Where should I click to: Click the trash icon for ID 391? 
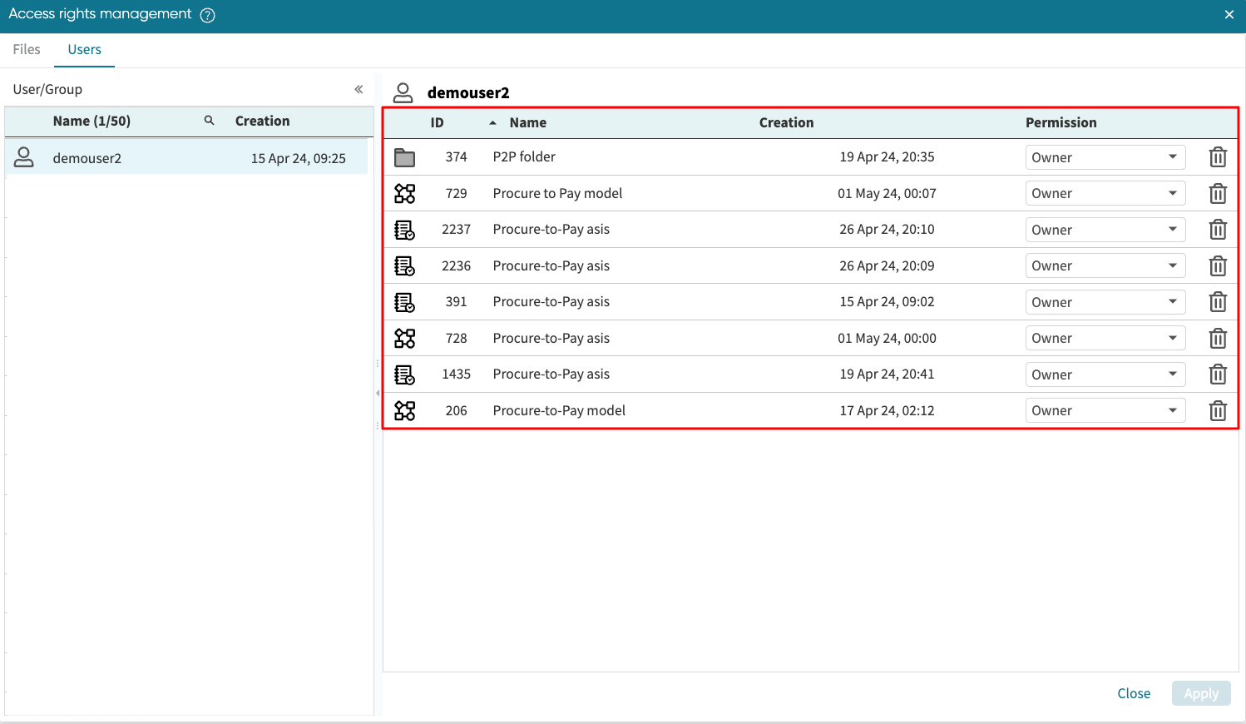1217,302
